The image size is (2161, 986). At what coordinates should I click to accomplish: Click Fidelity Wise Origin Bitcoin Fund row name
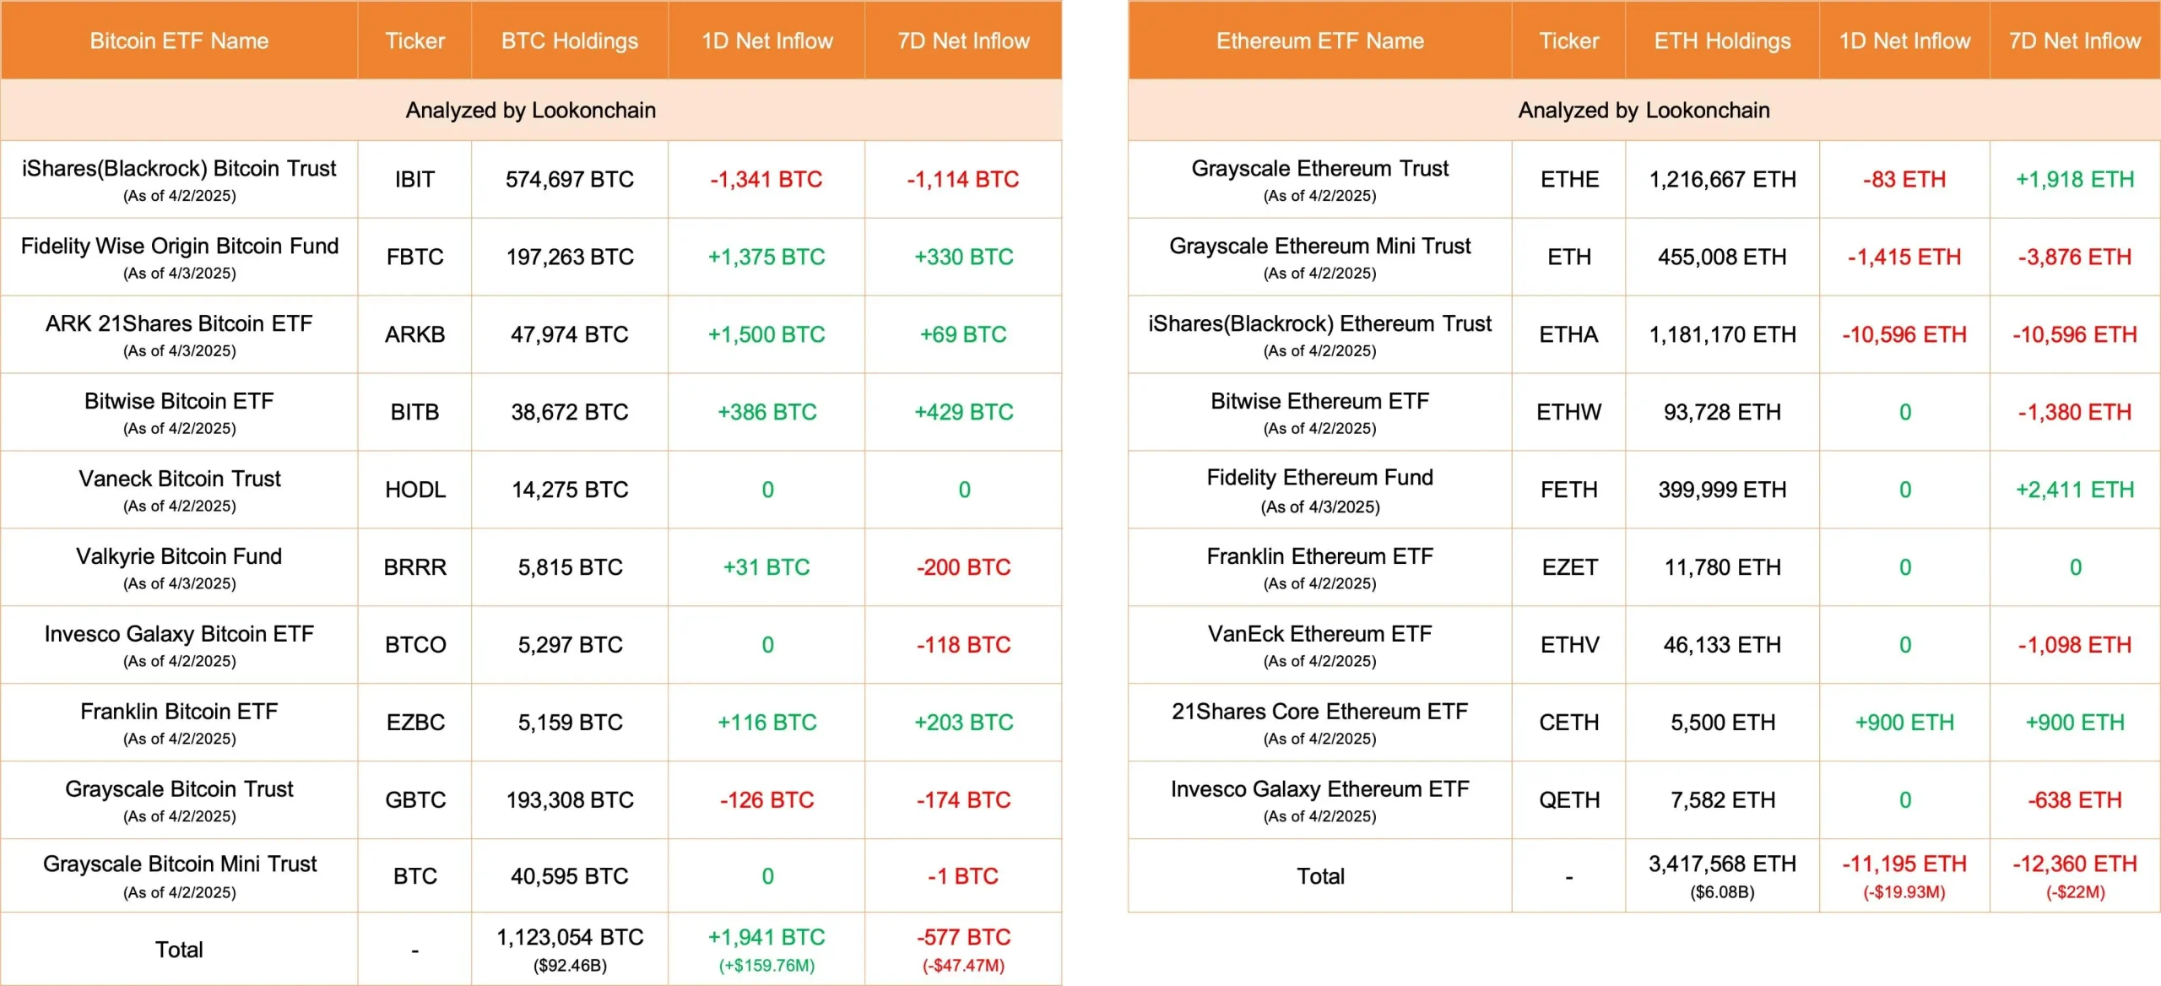(179, 246)
